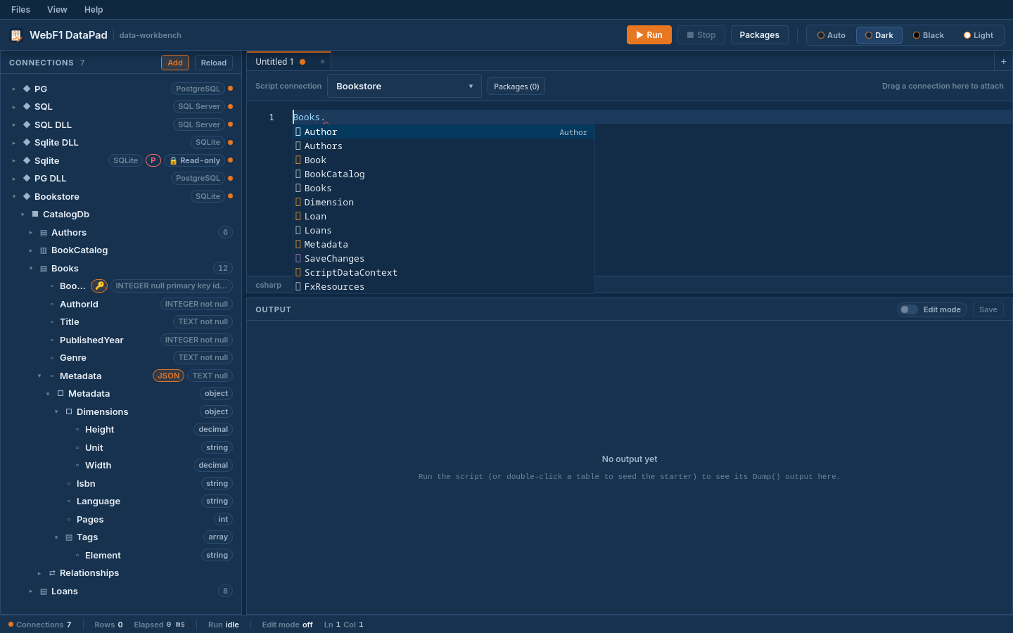Click the orange status dot on PG DLL
Viewport: 1013px width, 633px height.
(x=230, y=178)
